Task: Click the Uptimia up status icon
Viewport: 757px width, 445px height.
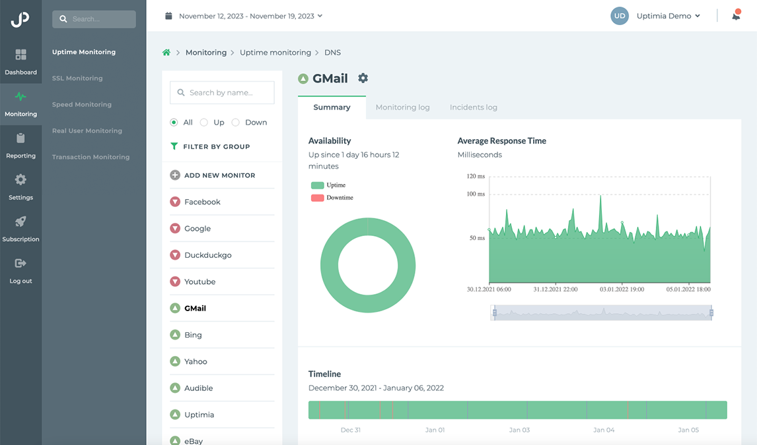Action: point(175,414)
